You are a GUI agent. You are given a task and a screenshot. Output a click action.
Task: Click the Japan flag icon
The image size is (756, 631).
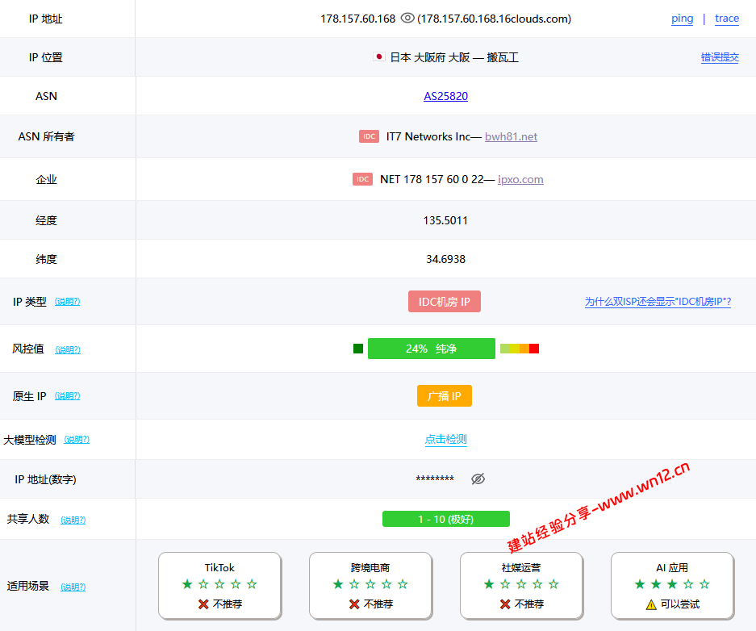coord(379,56)
